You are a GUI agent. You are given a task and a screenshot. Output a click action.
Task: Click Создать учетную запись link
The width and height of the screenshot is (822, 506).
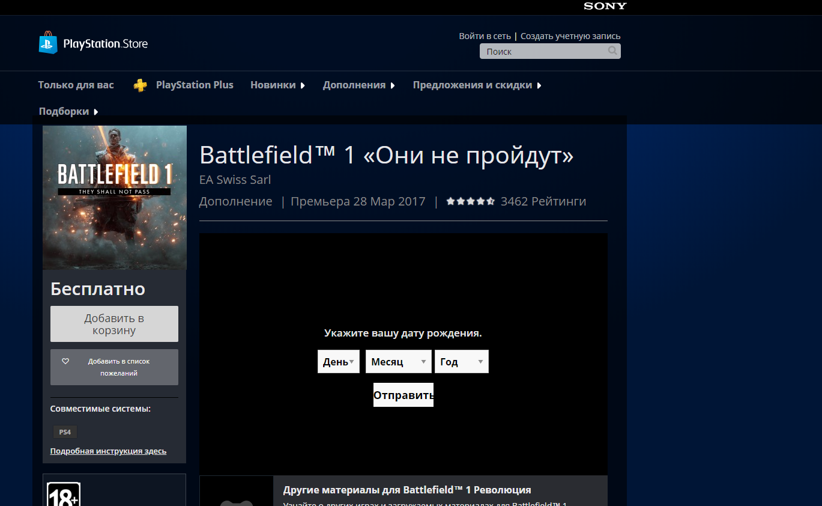(x=570, y=36)
